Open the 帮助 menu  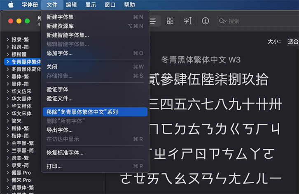click(x=129, y=5)
